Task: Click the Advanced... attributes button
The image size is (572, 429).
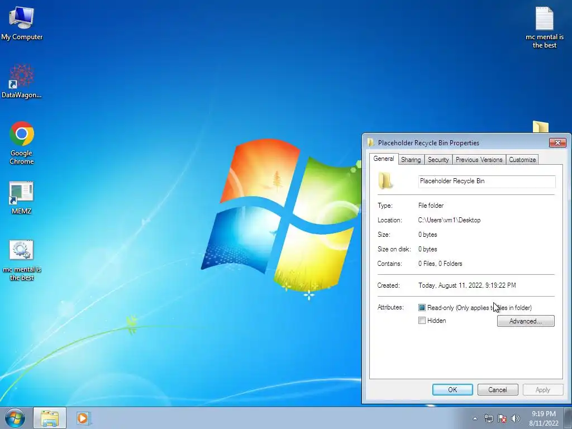Action: click(x=525, y=321)
